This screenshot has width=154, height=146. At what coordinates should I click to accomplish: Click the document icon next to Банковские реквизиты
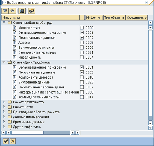pos(15,47)
